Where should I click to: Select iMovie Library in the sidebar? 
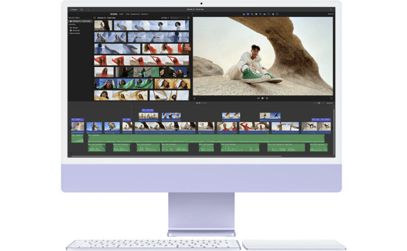click(75, 33)
